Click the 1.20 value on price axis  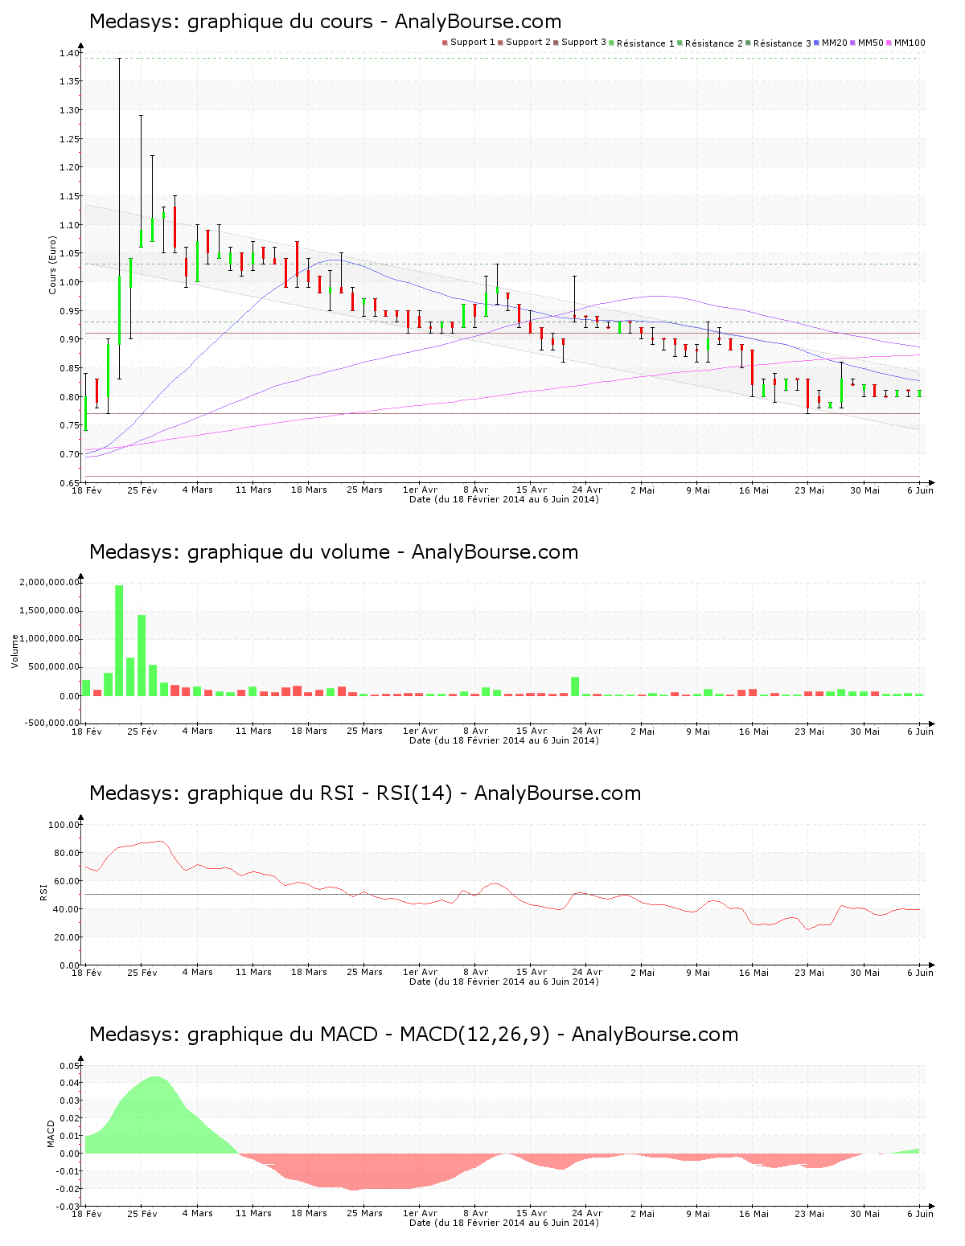click(68, 167)
